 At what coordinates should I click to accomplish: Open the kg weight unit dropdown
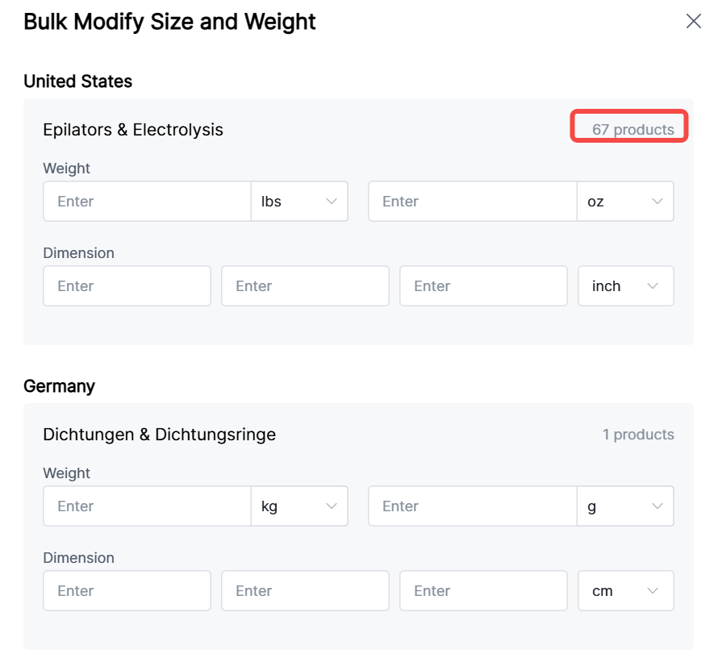click(x=299, y=506)
